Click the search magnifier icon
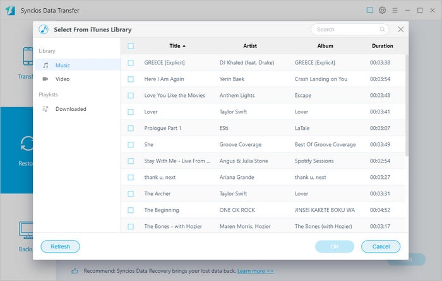This screenshot has height=281, width=442. [382, 29]
